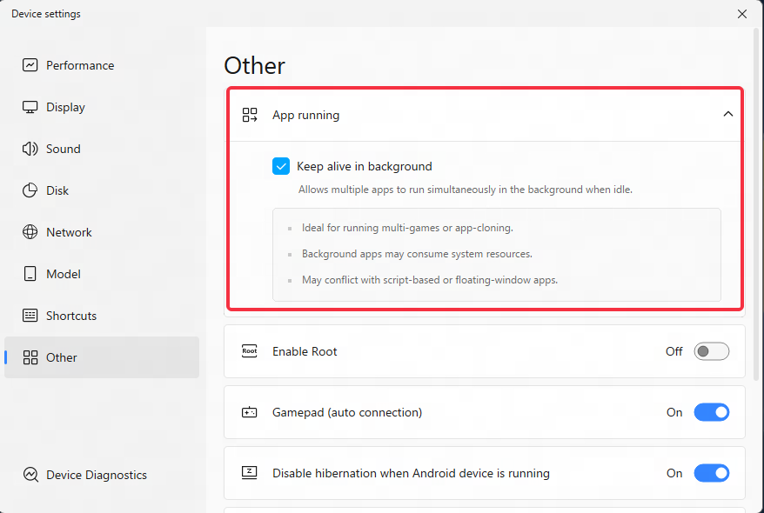Switch to the Network settings tab
Screen dimensions: 764x513
[x=102, y=232]
